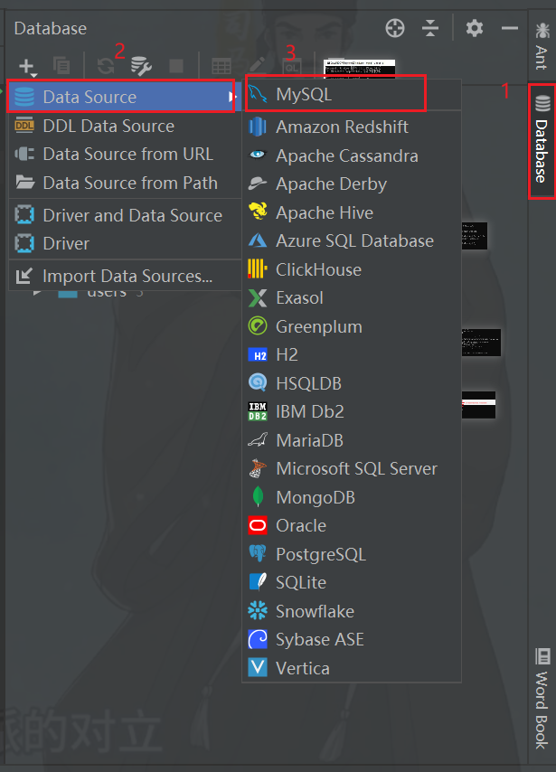Select Apache Derby
The height and width of the screenshot is (772, 556).
pyautogui.click(x=352, y=184)
